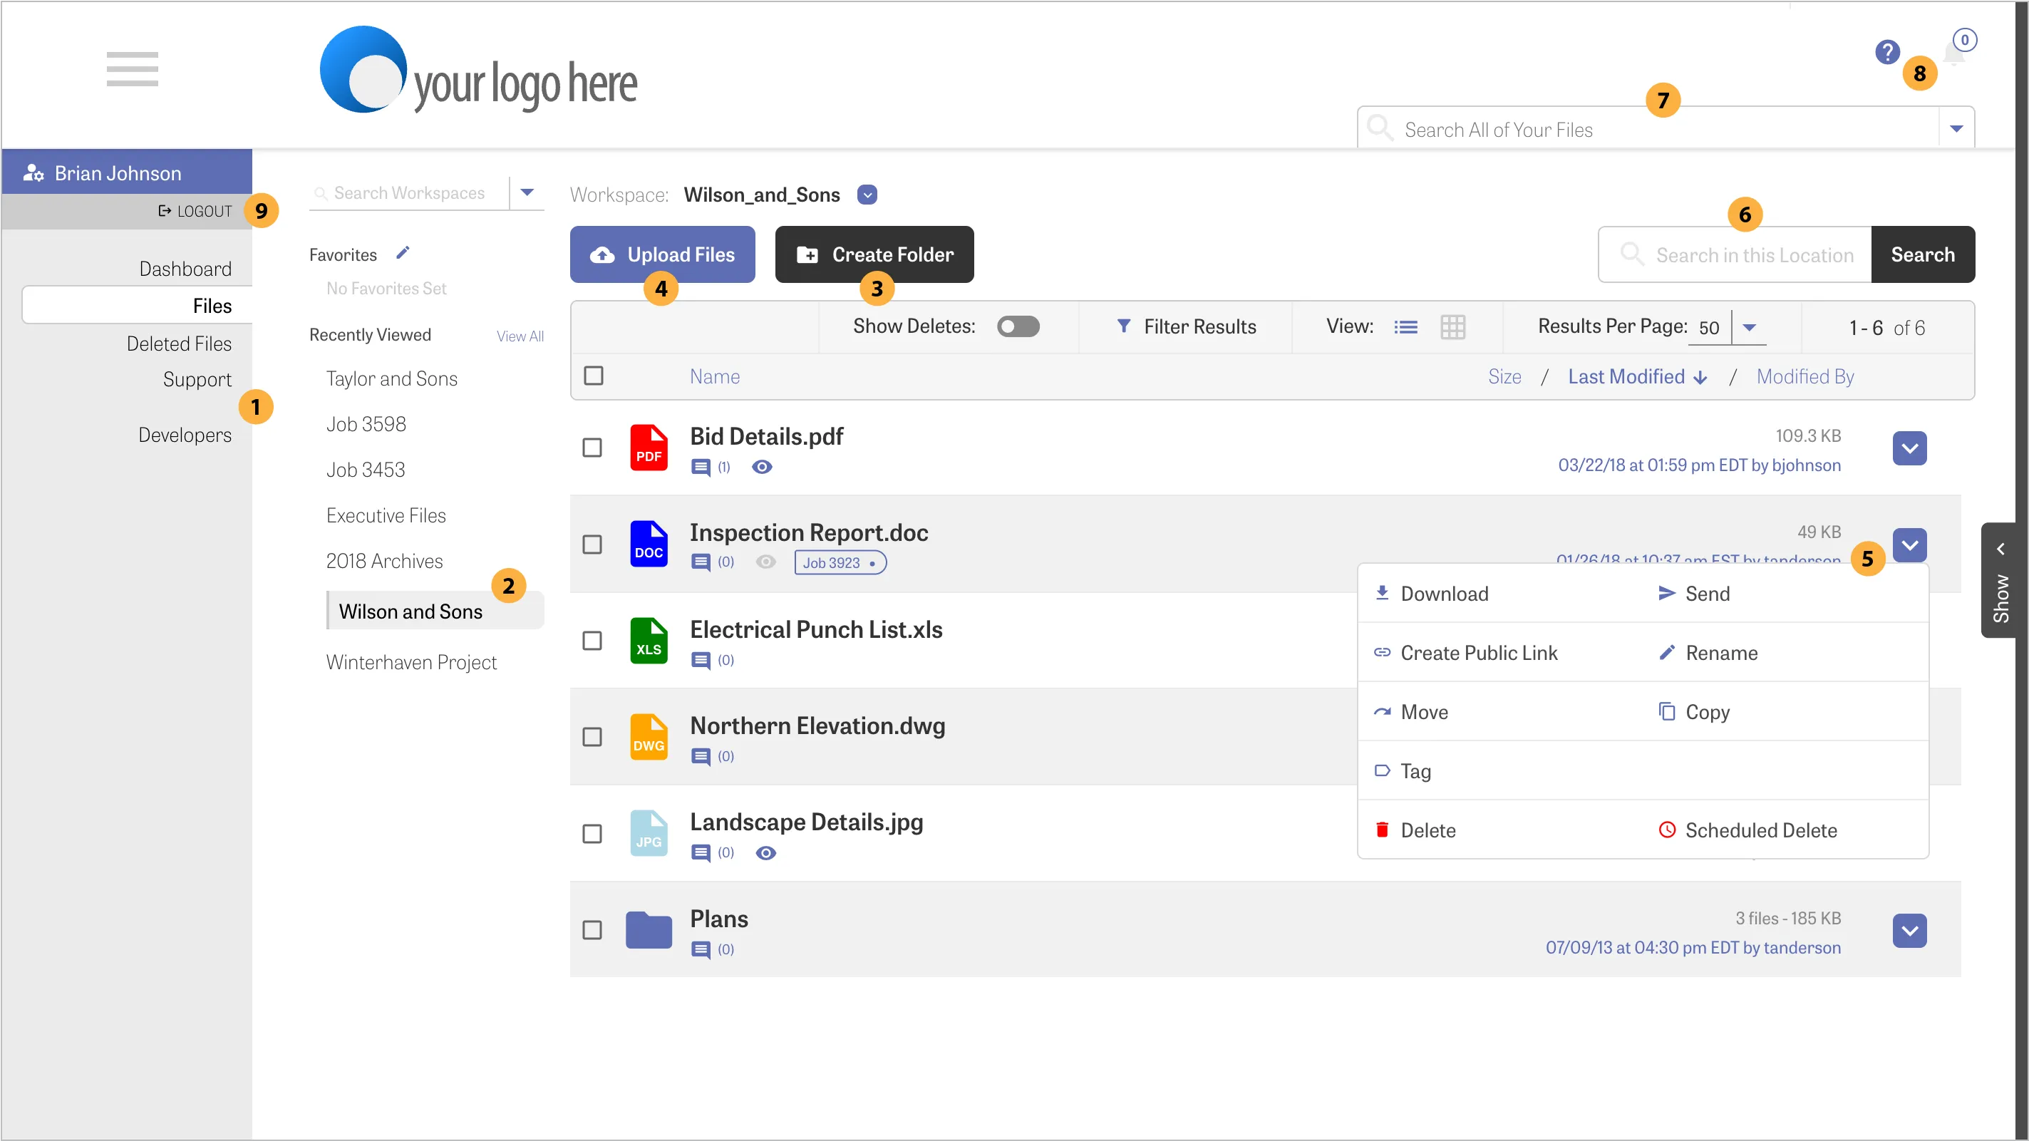Sort by the Last Modified column
The width and height of the screenshot is (2029, 1141).
point(1637,376)
